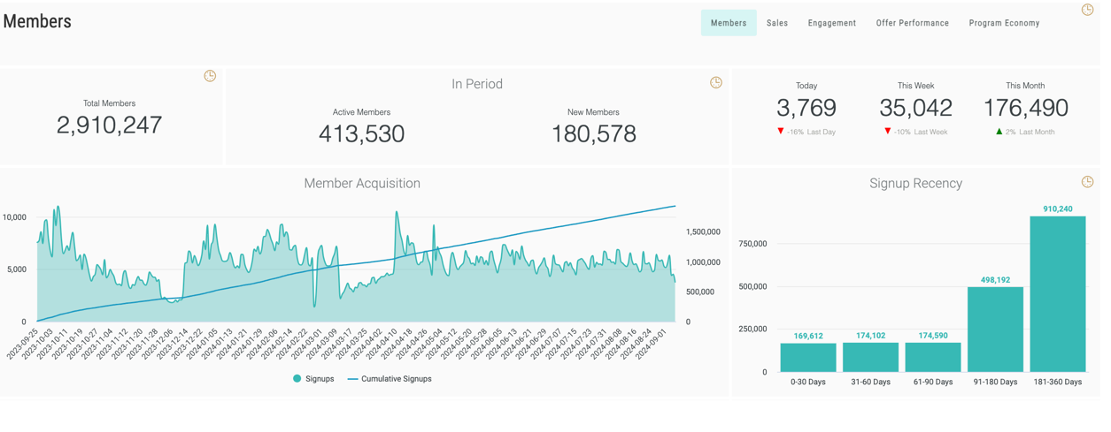
Task: Click the page-level clock icon beside Program Economy
Action: 1087,10
